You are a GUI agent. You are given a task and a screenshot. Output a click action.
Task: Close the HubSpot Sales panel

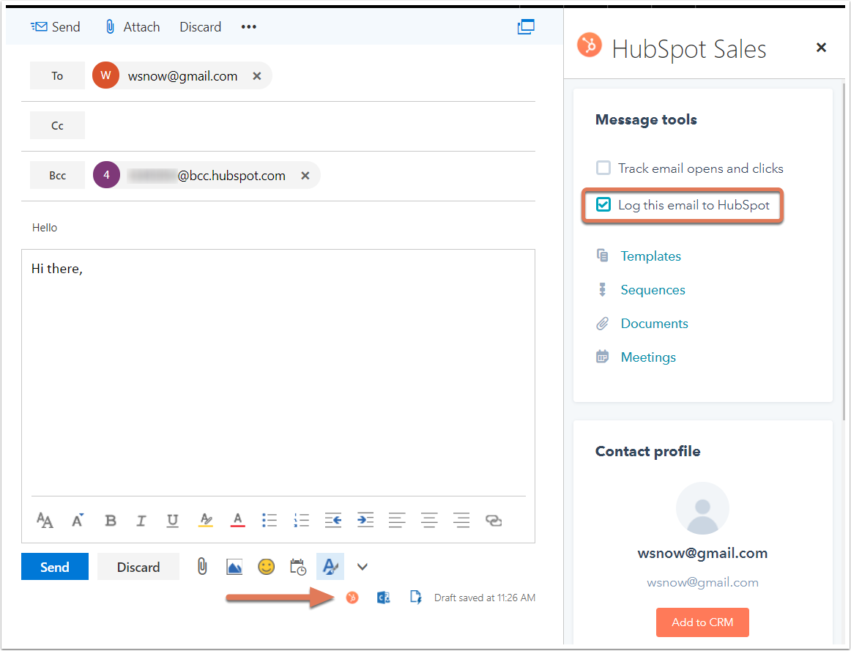(821, 48)
